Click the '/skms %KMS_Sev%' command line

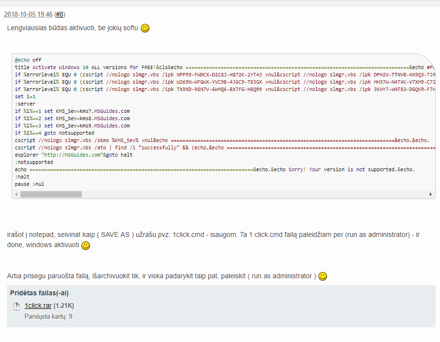point(222,140)
